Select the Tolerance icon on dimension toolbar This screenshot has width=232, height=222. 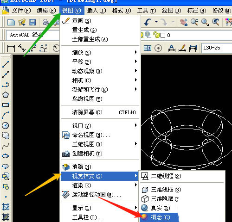coord(148,48)
